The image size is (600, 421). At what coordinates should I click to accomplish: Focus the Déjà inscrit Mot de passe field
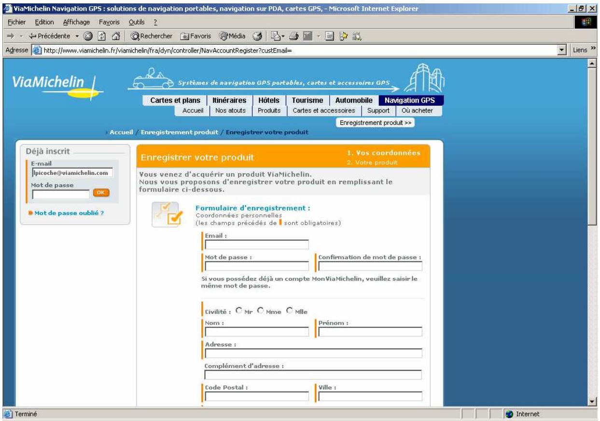pyautogui.click(x=61, y=194)
